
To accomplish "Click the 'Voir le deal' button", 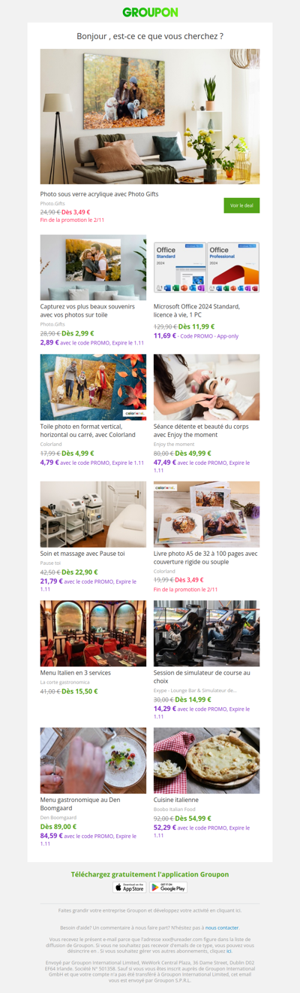I will (x=241, y=205).
